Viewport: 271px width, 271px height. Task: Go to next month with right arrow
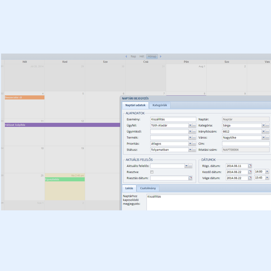[161, 56]
